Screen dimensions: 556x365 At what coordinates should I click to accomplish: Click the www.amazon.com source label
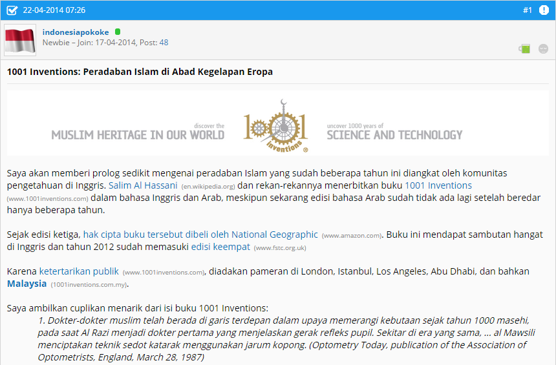352,236
